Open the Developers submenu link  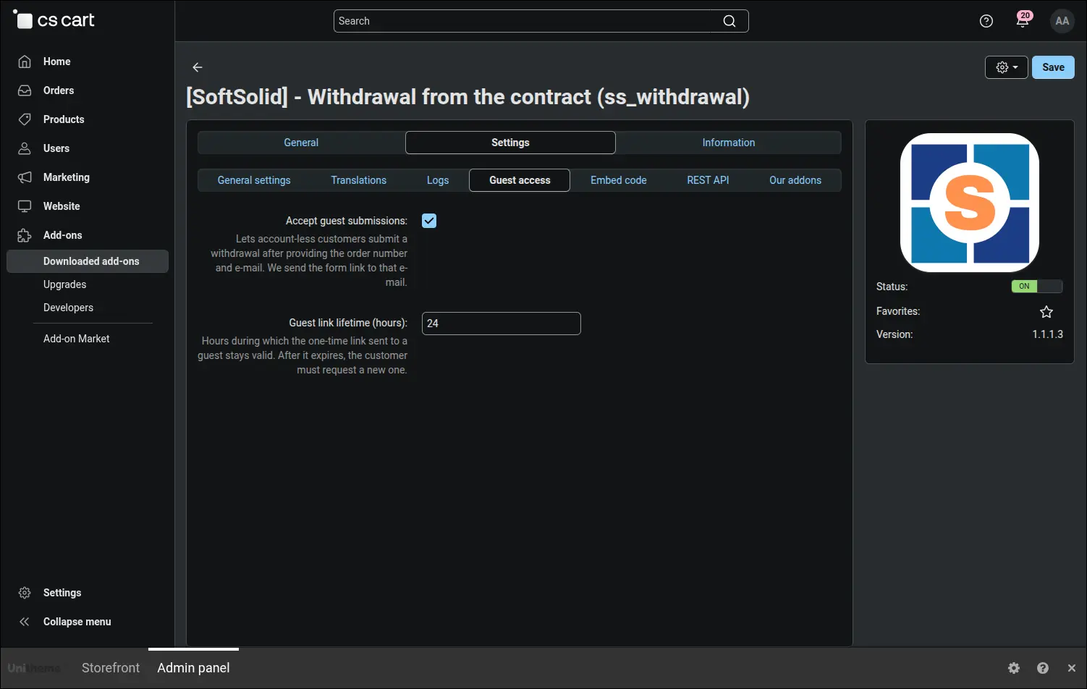[68, 308]
